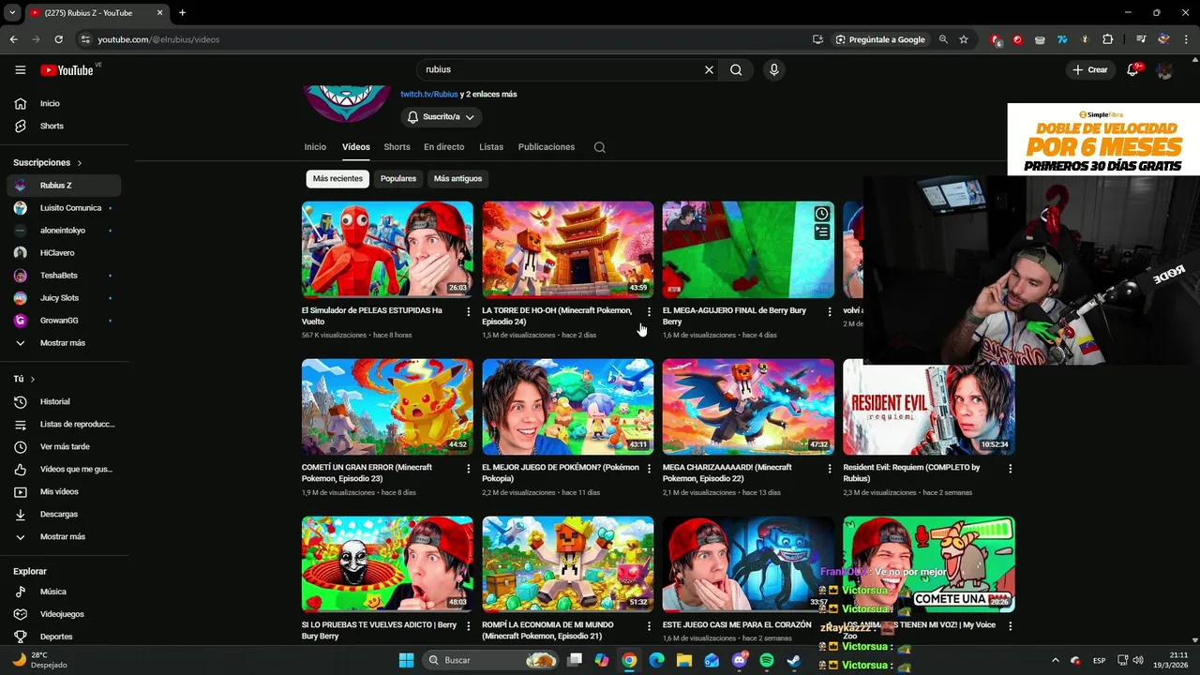Open Chrome extensions puzzle icon
The image size is (1200, 675).
tap(1107, 39)
